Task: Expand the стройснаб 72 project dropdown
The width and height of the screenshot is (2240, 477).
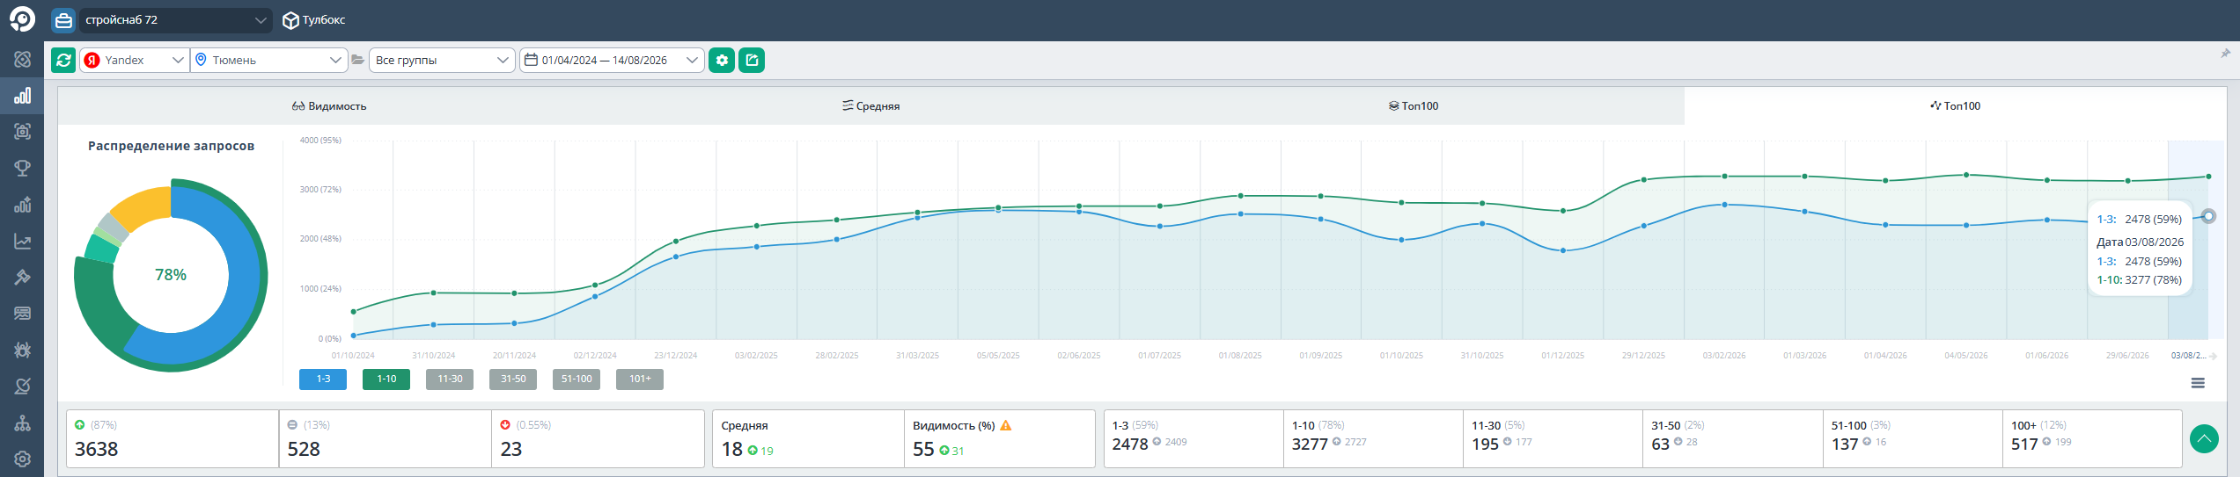Action: click(175, 19)
